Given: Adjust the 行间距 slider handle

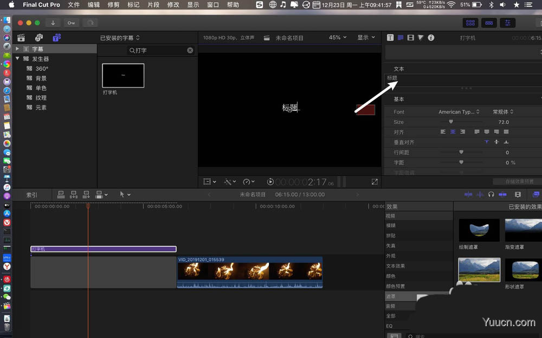Looking at the screenshot, I should (461, 152).
